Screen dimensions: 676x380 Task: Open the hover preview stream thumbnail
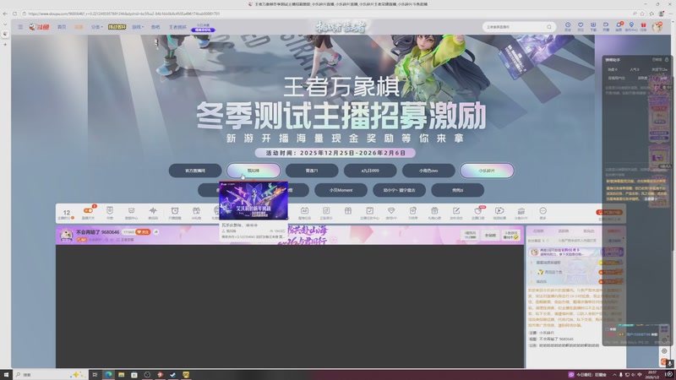click(253, 201)
